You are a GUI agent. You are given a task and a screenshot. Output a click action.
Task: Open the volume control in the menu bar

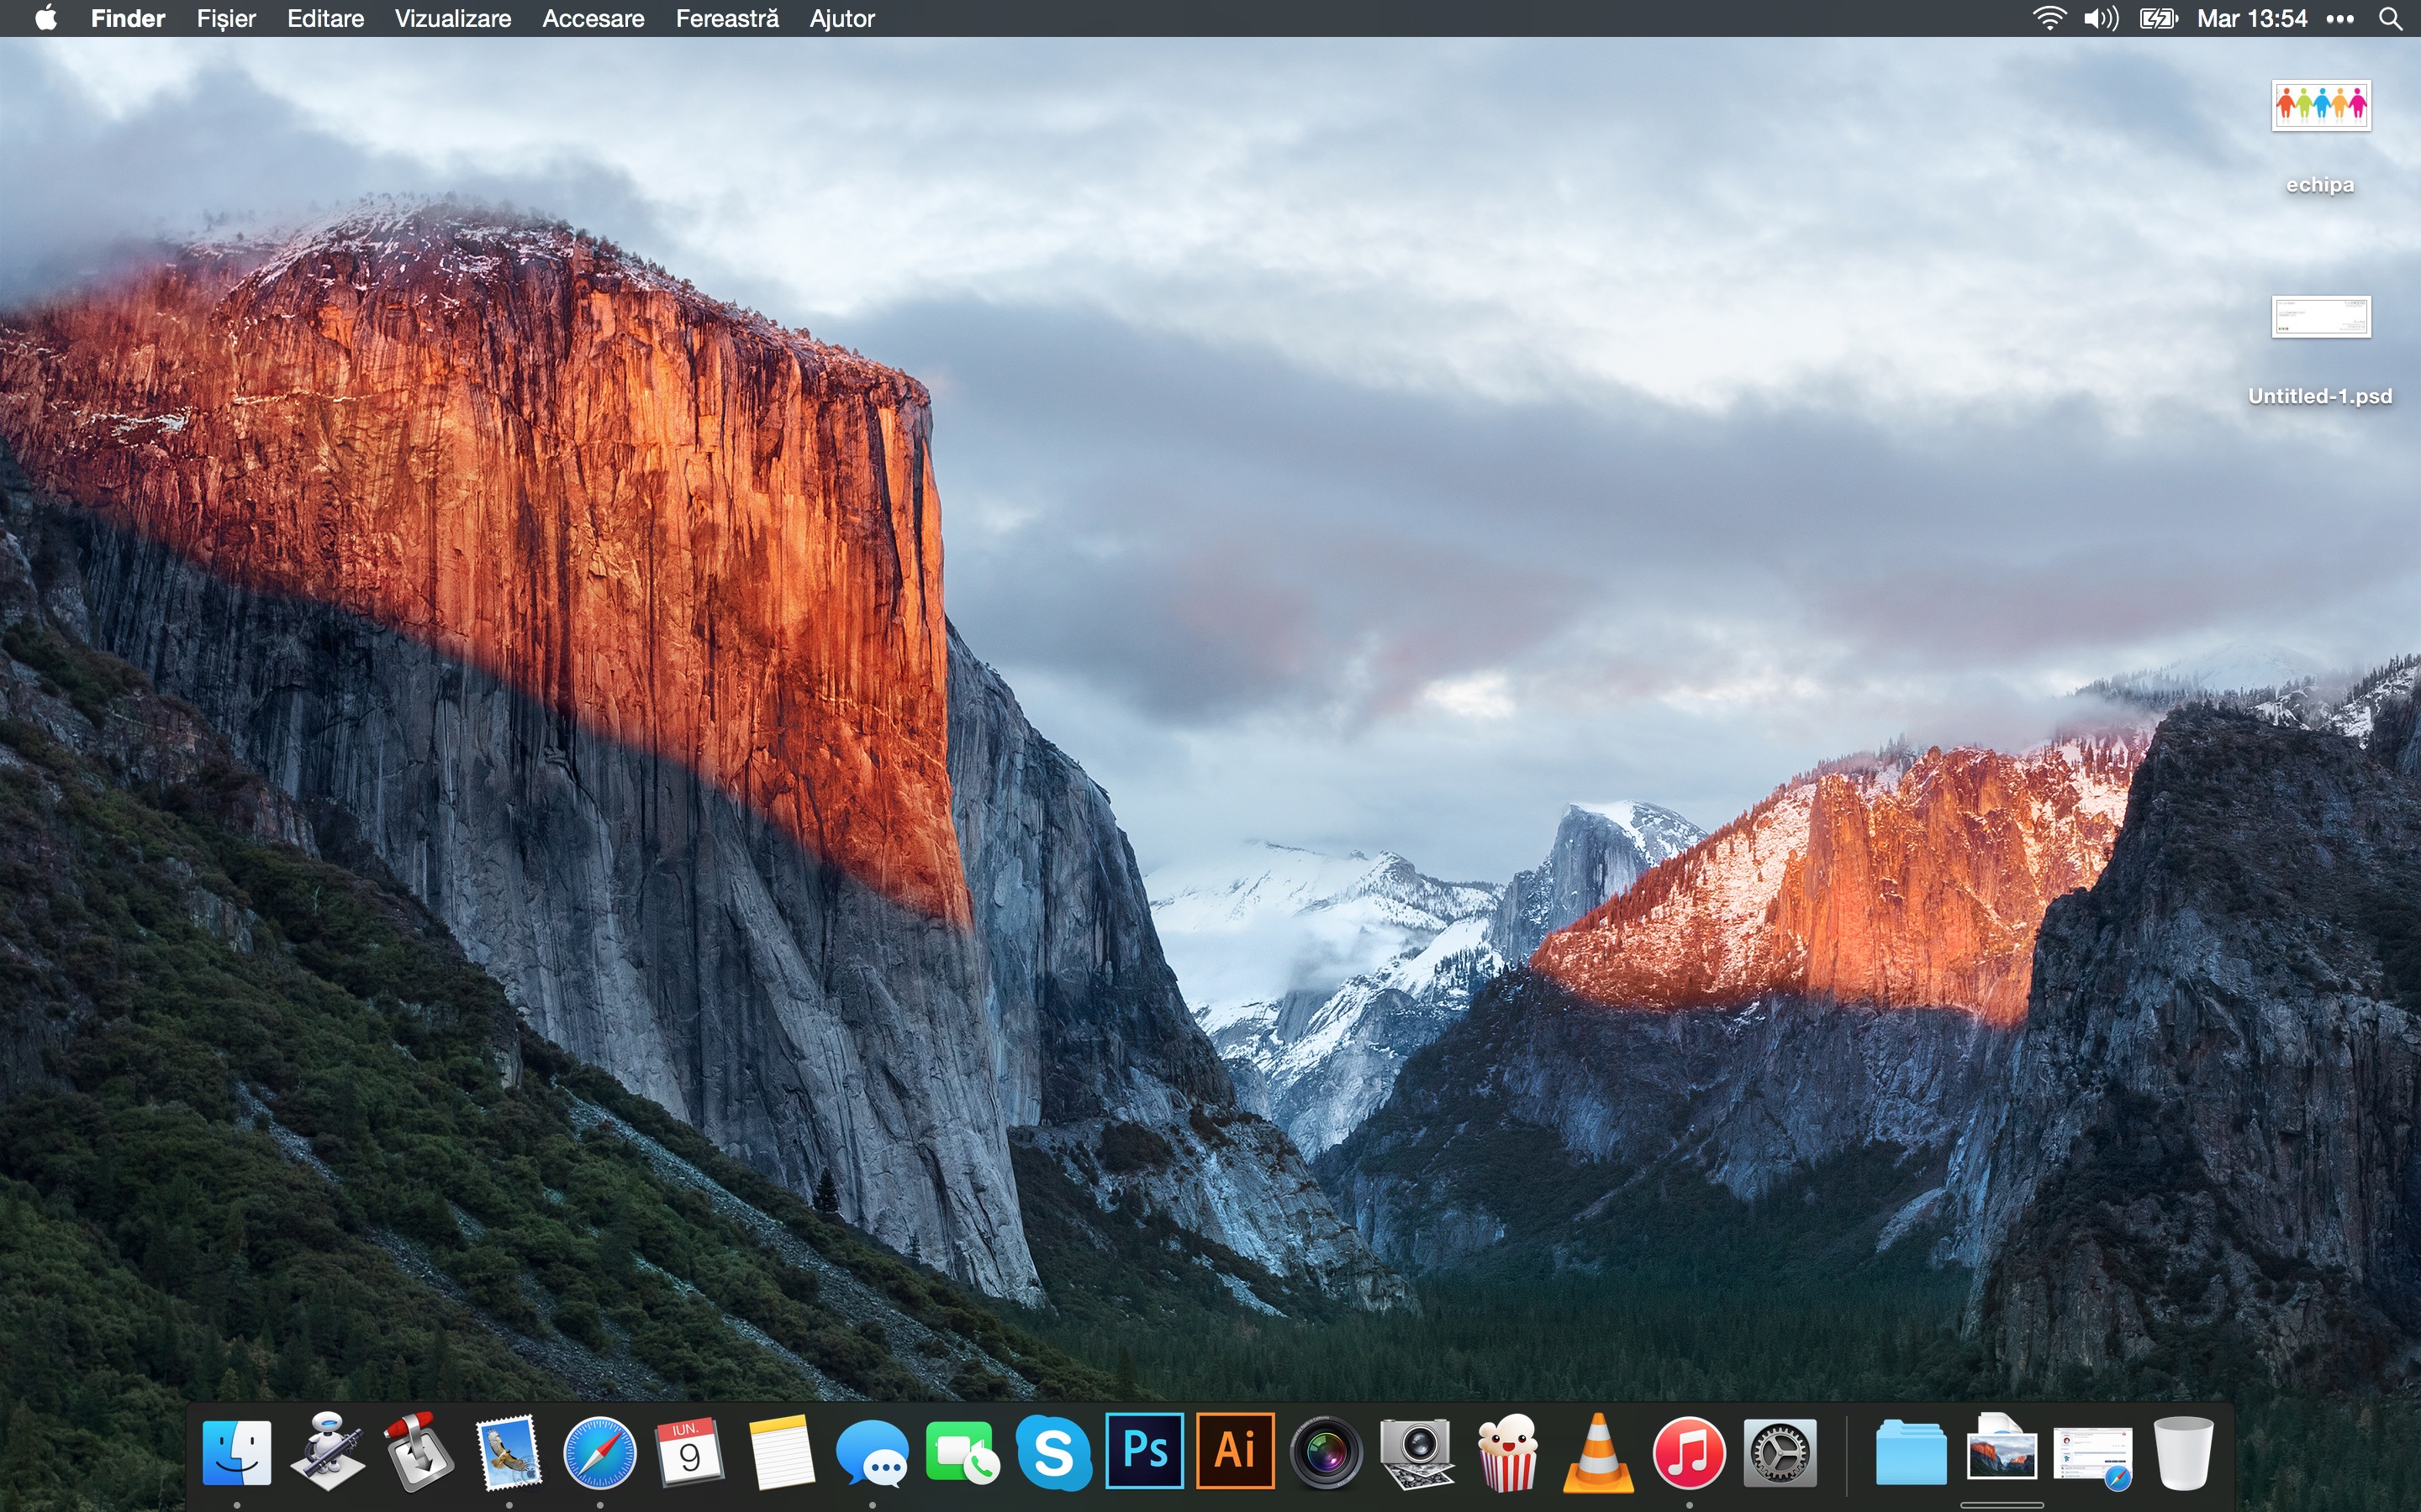2100,19
